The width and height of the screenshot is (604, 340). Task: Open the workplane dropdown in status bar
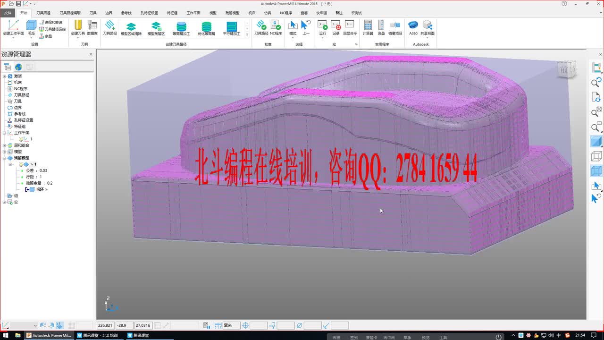point(24,325)
